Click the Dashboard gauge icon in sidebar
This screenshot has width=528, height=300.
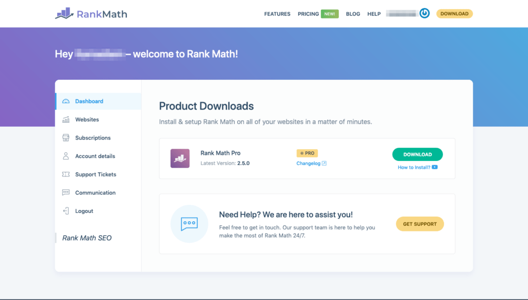pos(66,101)
